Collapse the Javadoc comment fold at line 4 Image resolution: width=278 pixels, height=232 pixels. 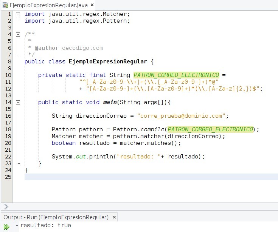click(x=18, y=34)
